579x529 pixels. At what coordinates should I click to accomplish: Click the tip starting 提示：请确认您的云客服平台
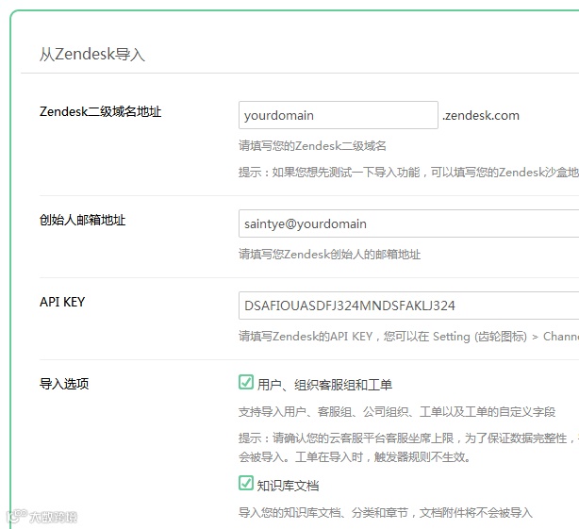click(x=408, y=438)
